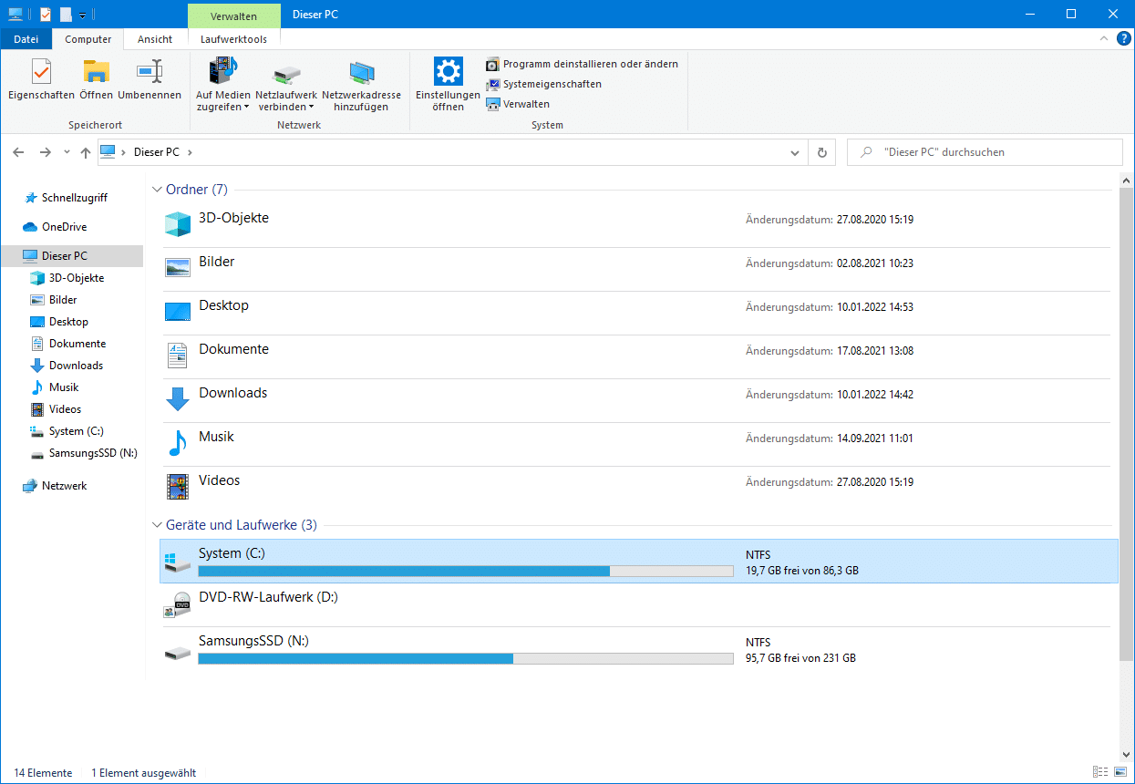Click the Öffnen folder icon
Screen dimensions: 1135x784
96,72
